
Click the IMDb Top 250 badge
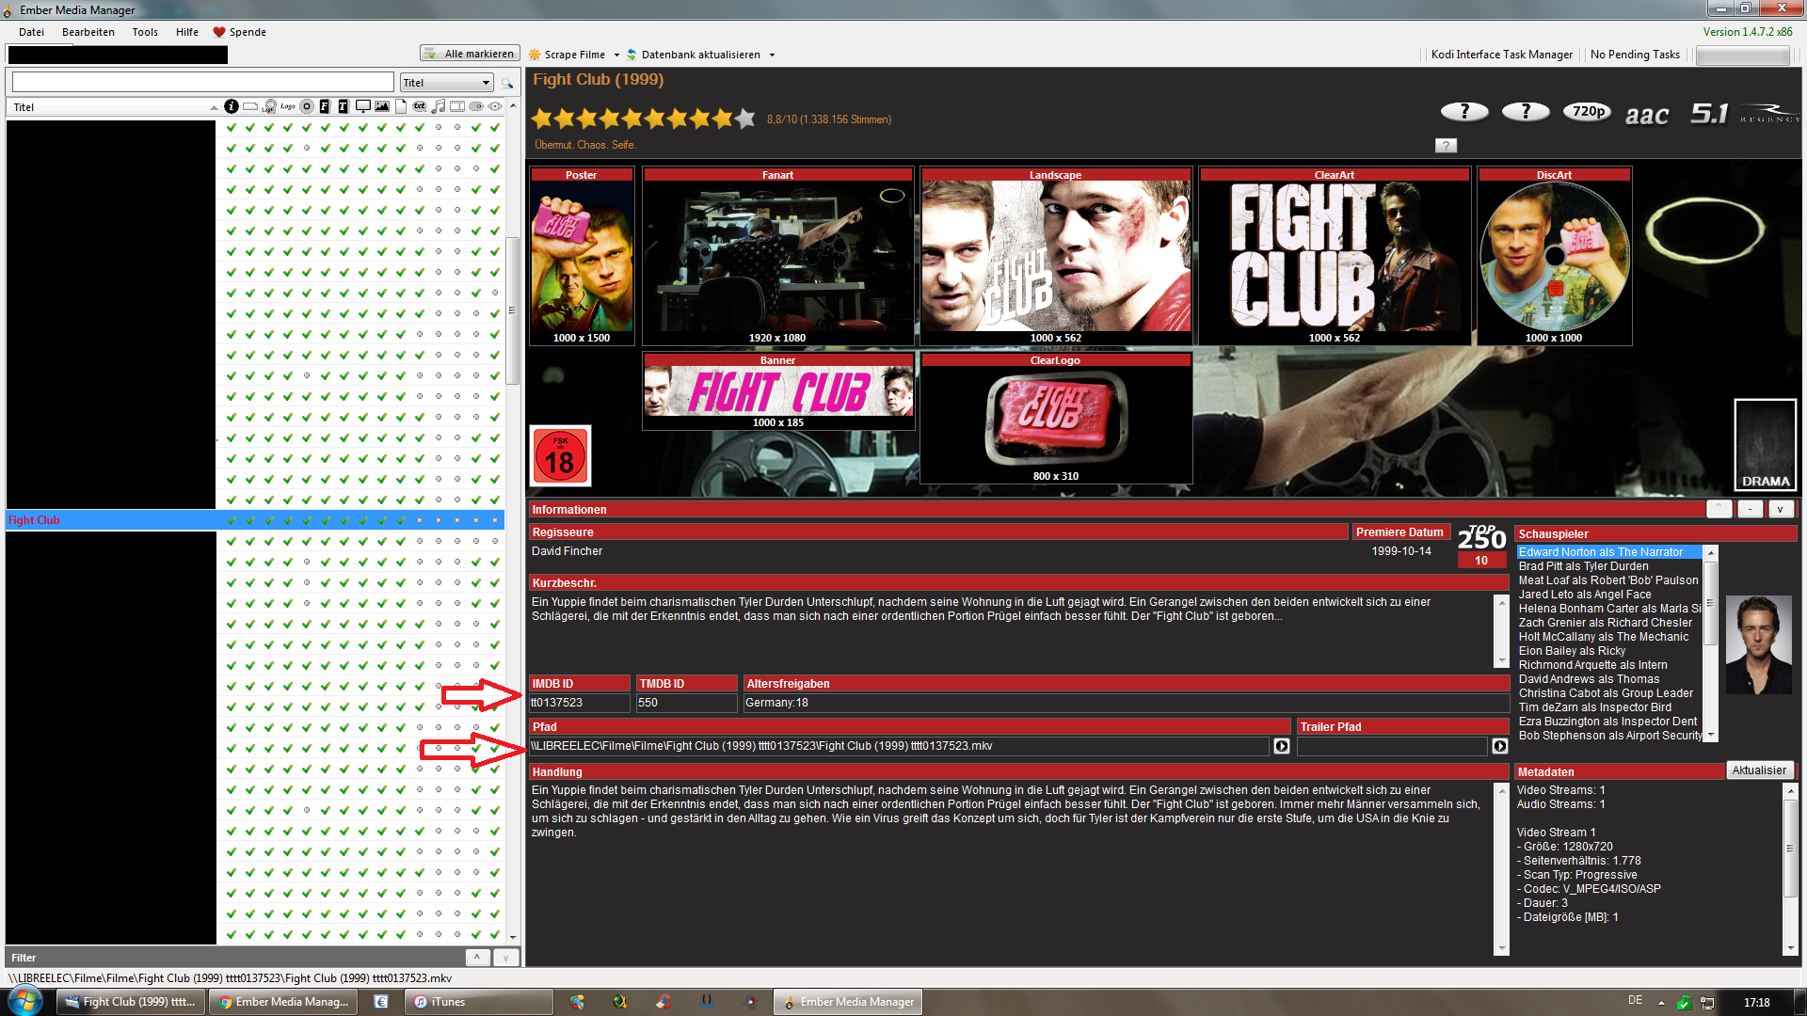point(1481,546)
